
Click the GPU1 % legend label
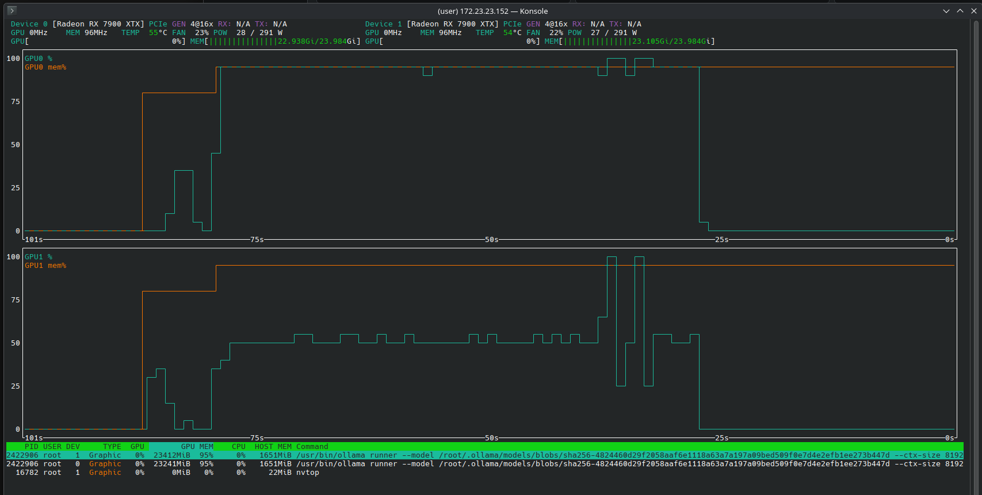click(39, 257)
